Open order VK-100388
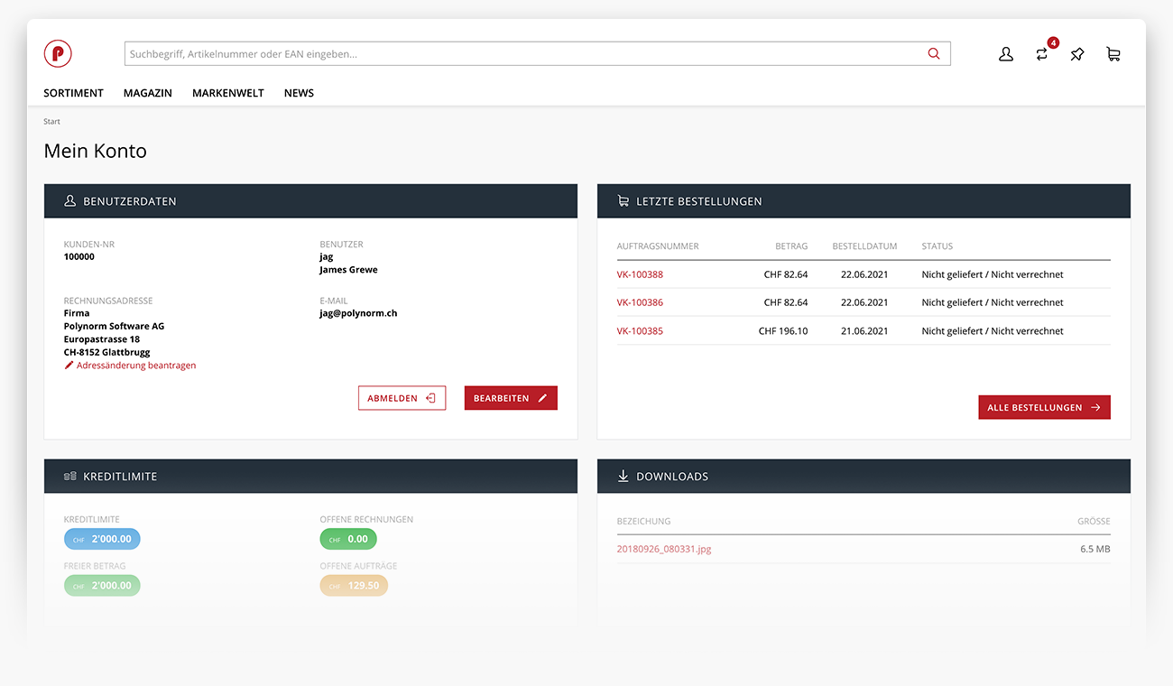Image resolution: width=1173 pixels, height=686 pixels. pyautogui.click(x=640, y=274)
